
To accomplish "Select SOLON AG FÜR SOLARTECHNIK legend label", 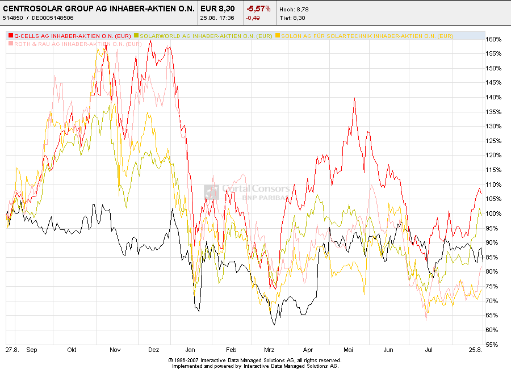I will 367,36.
